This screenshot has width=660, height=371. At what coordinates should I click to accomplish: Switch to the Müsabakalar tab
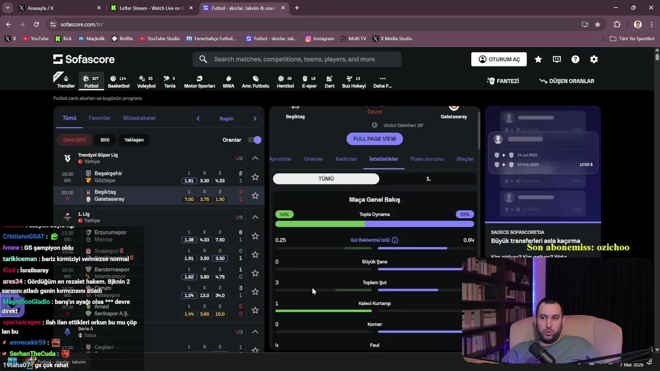click(139, 118)
